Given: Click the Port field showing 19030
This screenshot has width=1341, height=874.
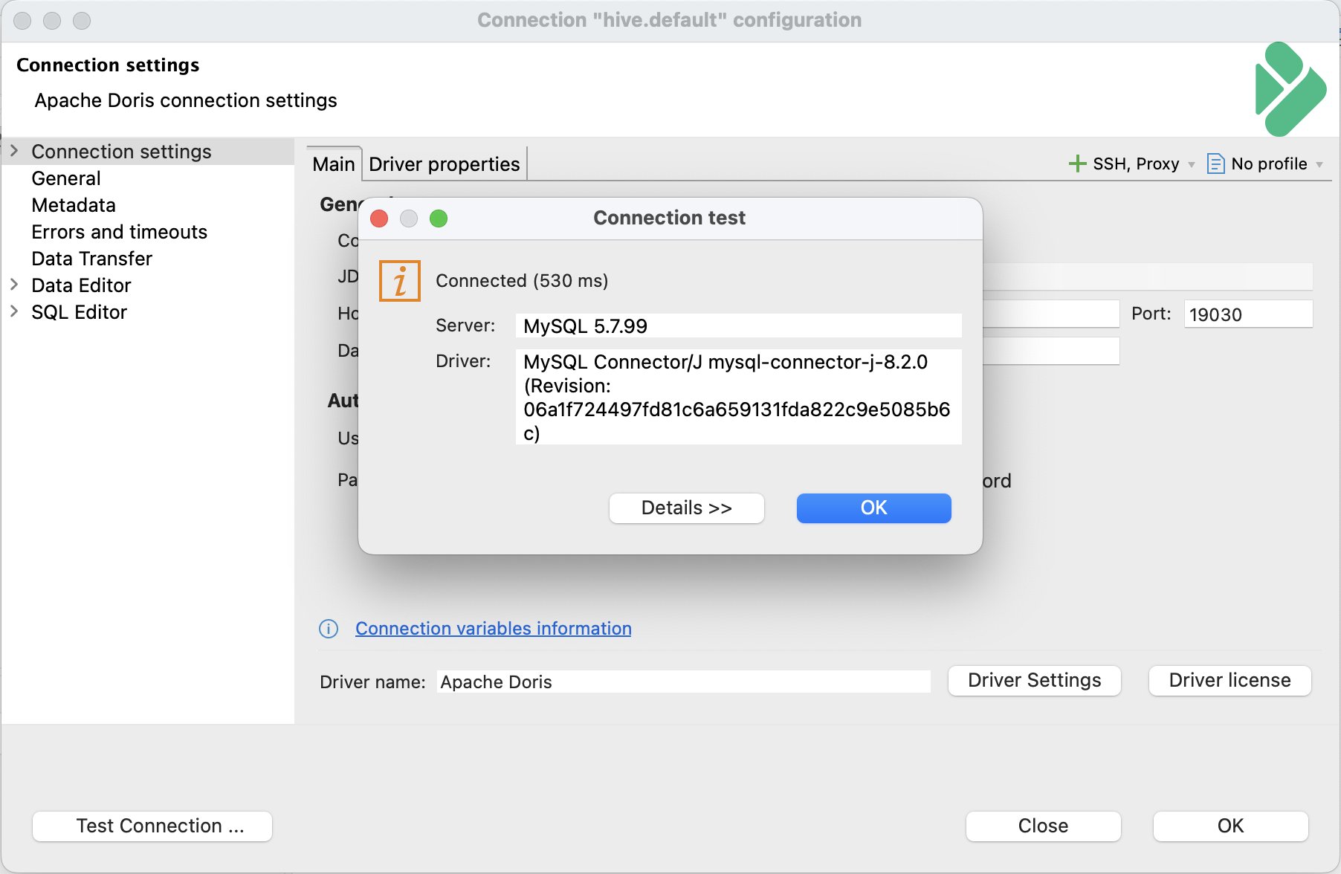Looking at the screenshot, I should point(1248,314).
